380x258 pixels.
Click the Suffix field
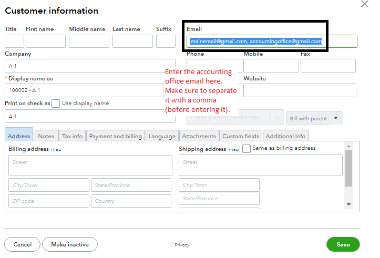166,41
